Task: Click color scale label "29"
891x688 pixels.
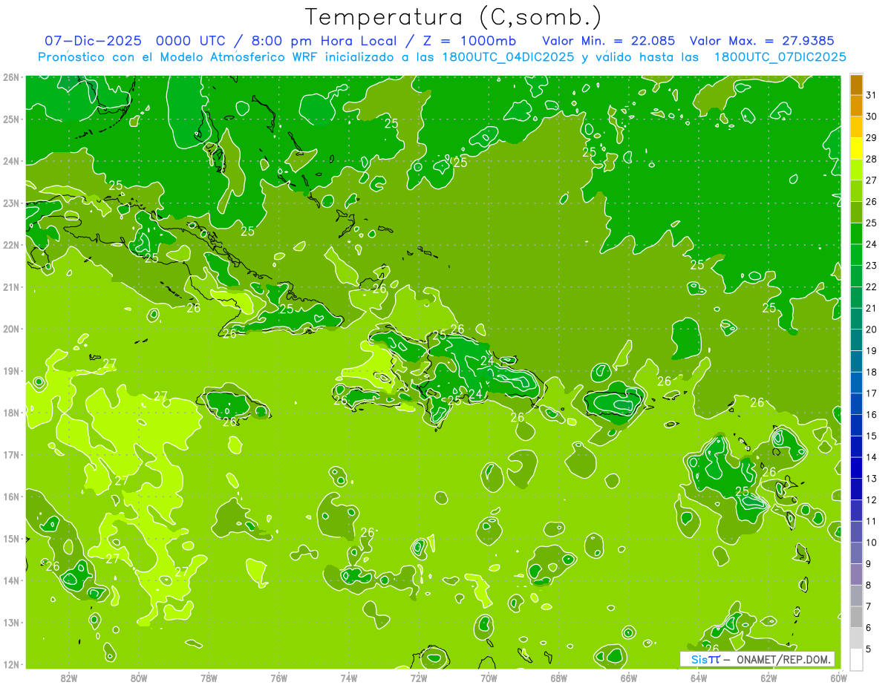Action: 872,137
